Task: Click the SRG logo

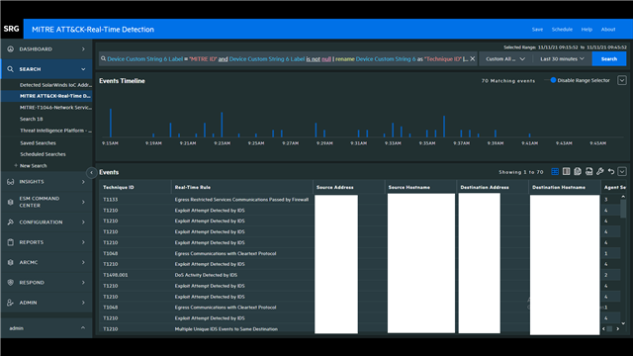Action: click(x=11, y=29)
